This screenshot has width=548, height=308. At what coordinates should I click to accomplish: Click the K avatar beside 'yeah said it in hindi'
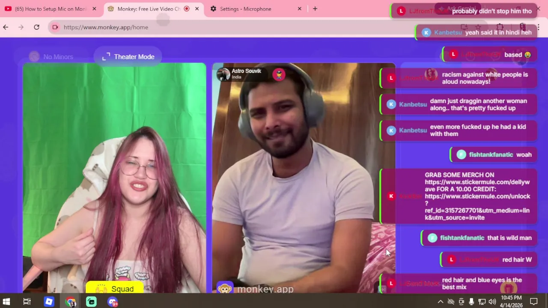(x=426, y=33)
